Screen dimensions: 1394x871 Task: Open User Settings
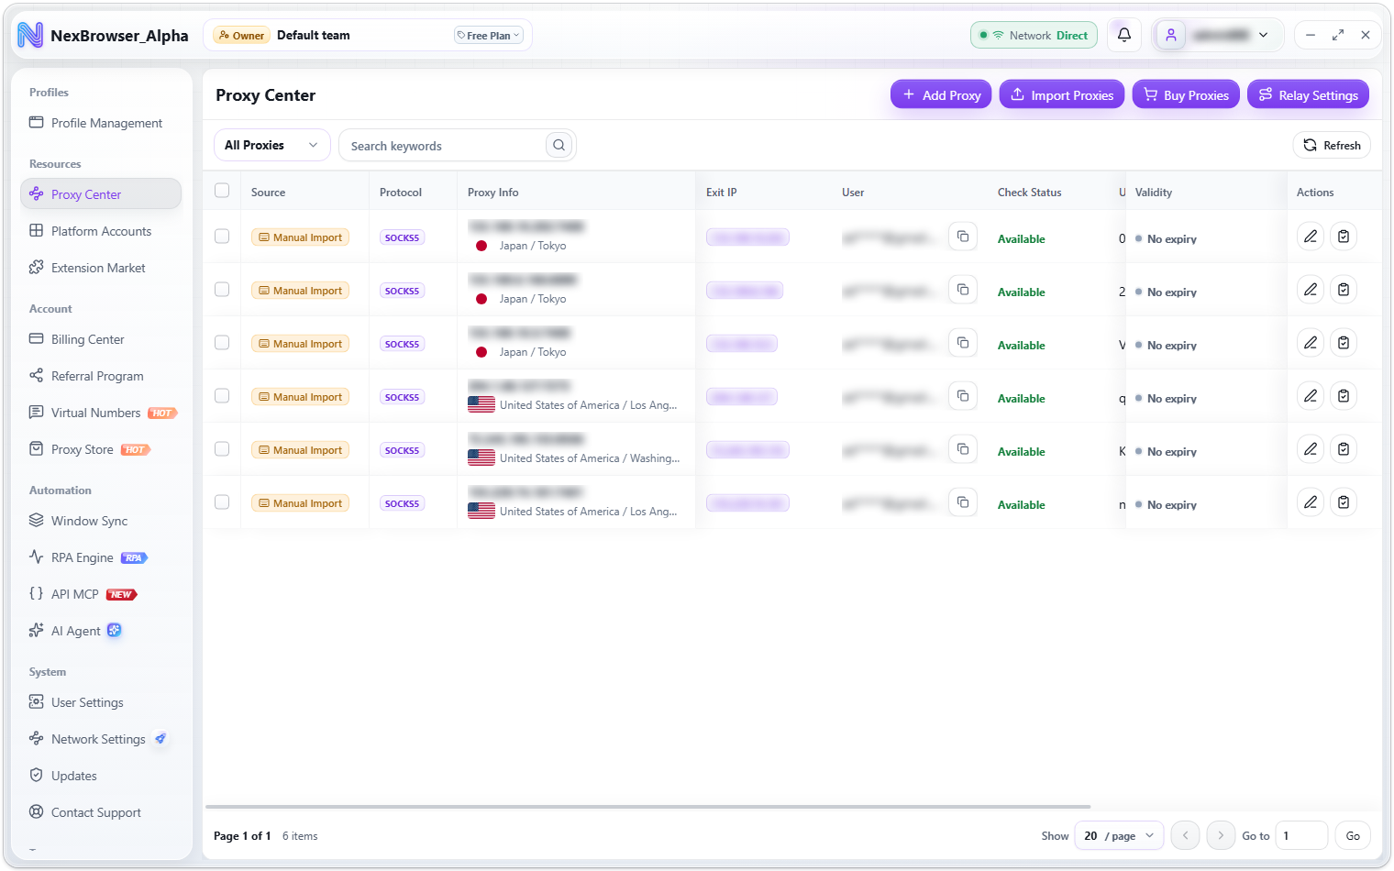coord(101,702)
